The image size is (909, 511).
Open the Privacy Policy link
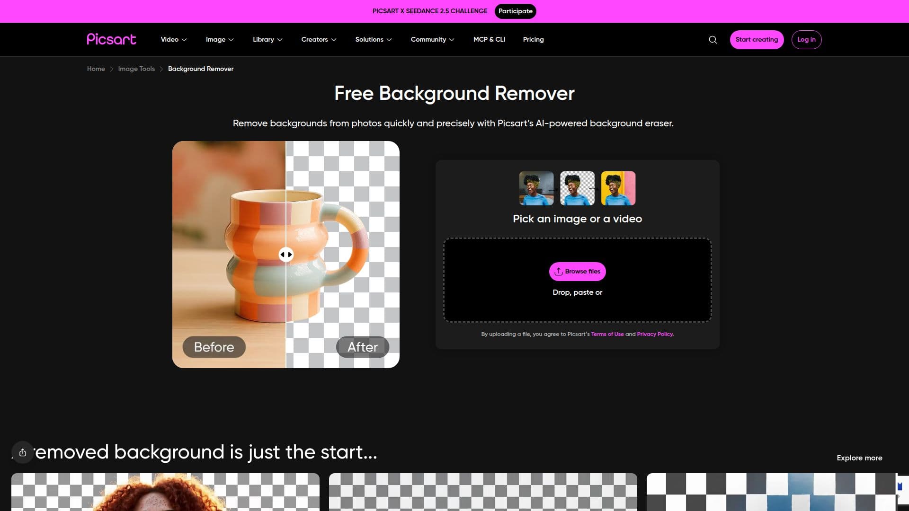(x=655, y=334)
